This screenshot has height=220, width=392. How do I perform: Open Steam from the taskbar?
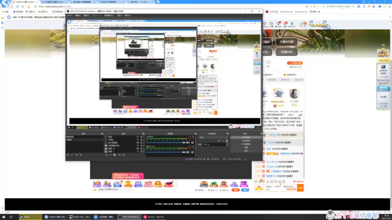tap(31, 217)
